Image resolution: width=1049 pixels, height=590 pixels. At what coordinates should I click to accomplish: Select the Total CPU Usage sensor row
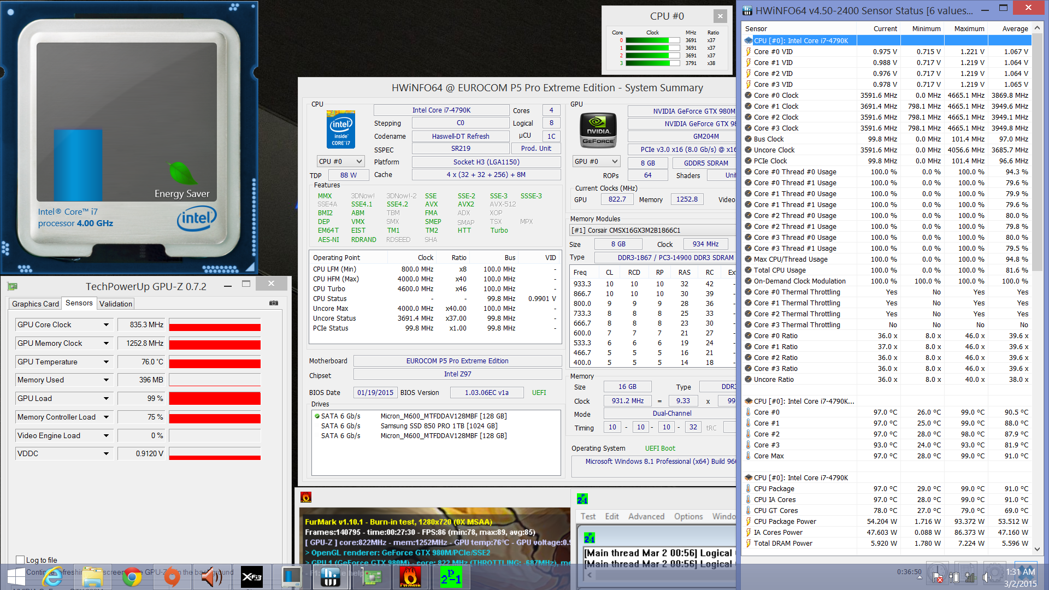tap(887, 270)
